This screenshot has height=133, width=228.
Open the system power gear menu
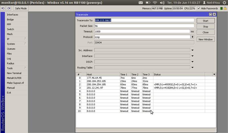pos(224,3)
